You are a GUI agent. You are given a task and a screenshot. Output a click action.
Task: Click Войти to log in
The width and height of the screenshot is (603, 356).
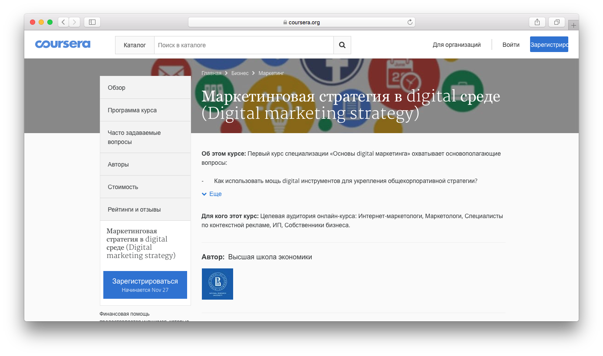[x=511, y=45]
